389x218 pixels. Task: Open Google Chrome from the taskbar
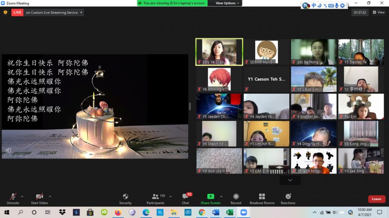pyautogui.click(x=202, y=212)
